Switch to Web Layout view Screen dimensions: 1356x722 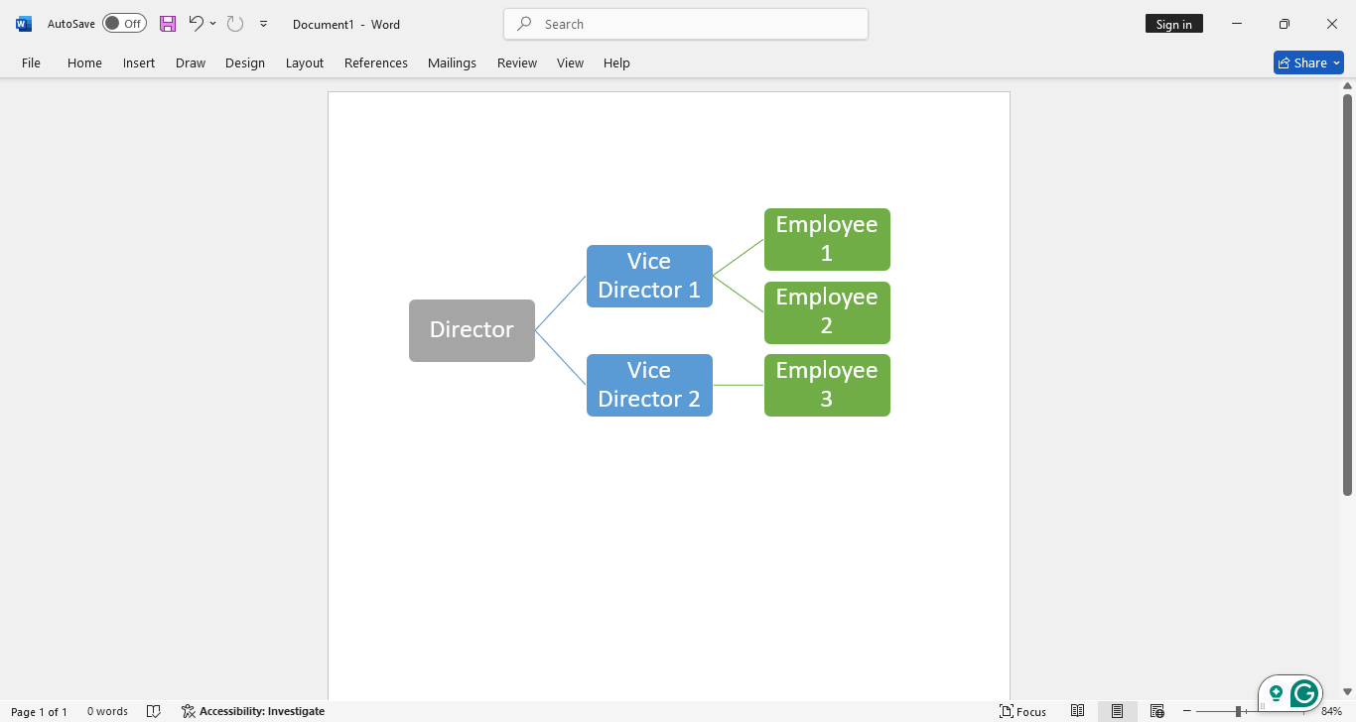click(1157, 711)
